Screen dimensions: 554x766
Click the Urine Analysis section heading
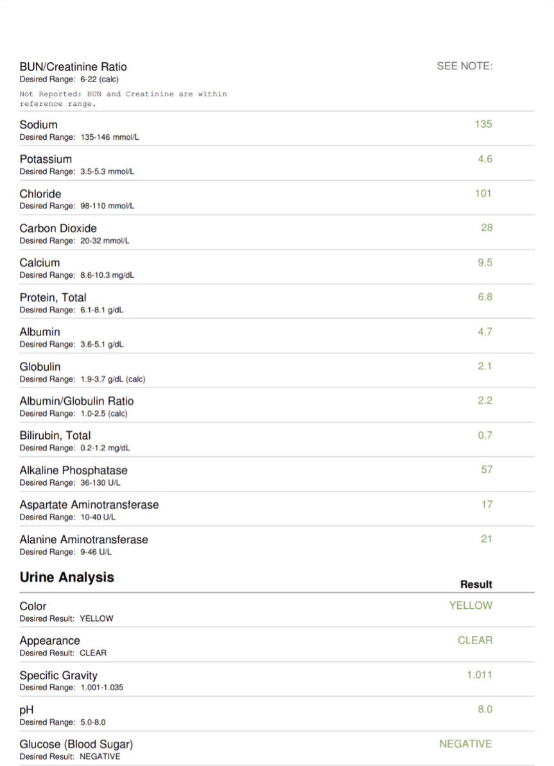coord(67,577)
